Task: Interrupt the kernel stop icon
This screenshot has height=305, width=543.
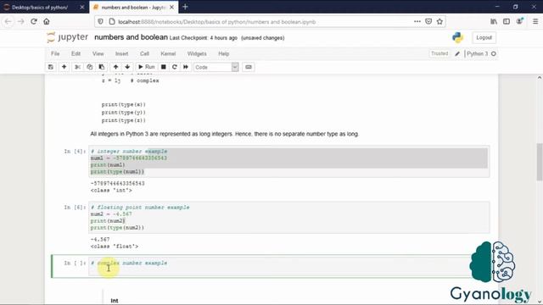Action: [164, 67]
